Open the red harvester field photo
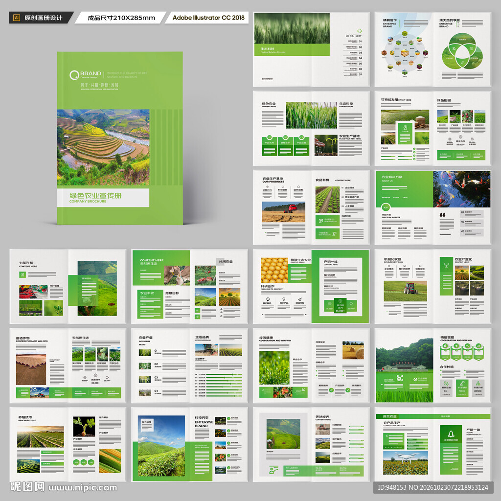 tap(283, 211)
